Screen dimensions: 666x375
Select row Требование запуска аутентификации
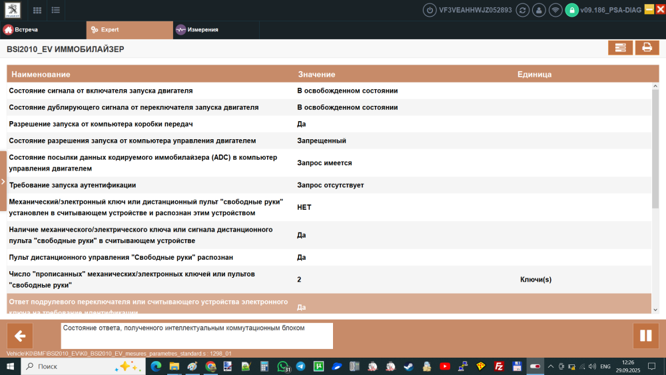(329, 185)
